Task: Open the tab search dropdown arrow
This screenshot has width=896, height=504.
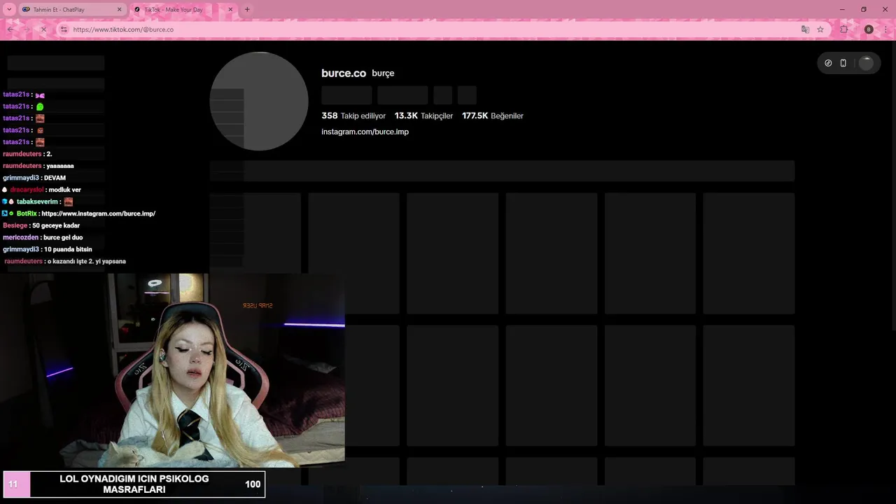Action: coord(9,10)
